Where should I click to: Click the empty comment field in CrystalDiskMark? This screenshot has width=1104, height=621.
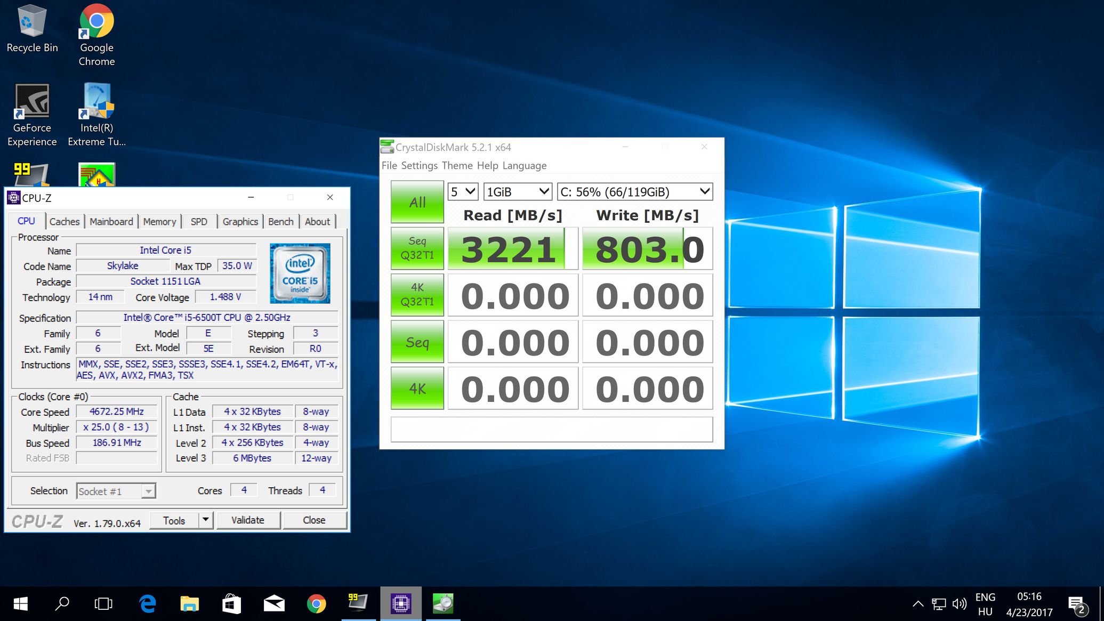tap(552, 429)
